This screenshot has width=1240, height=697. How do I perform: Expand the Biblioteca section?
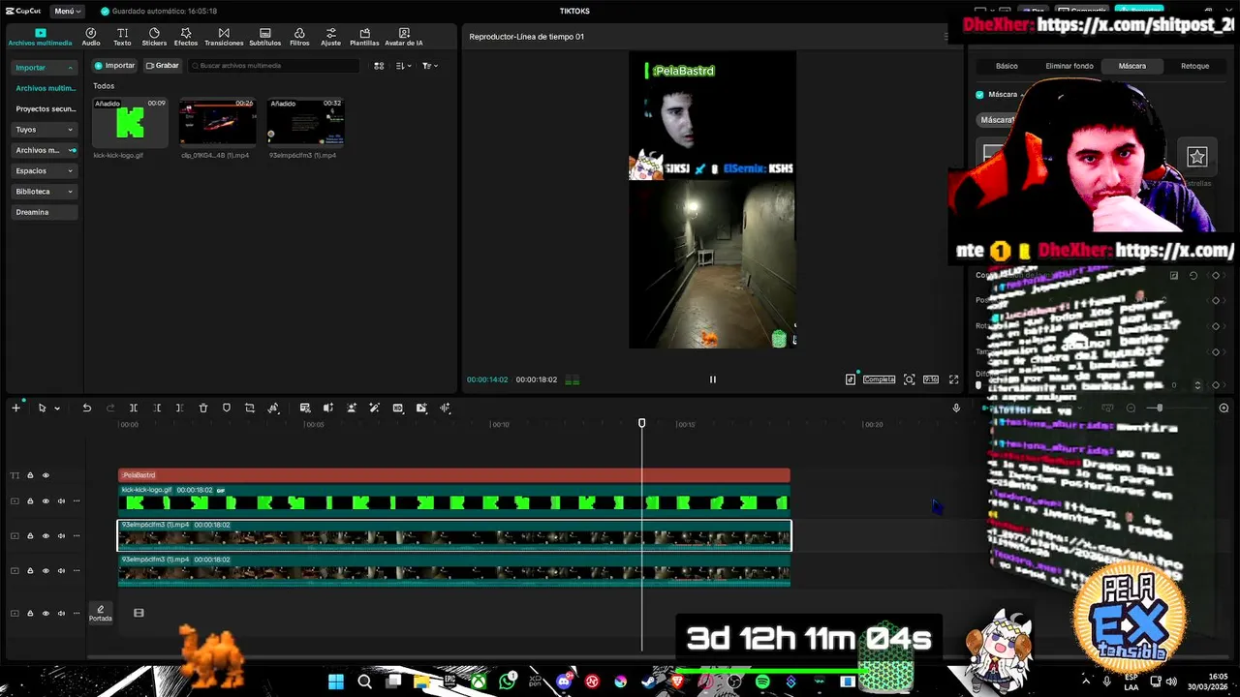[x=45, y=192]
